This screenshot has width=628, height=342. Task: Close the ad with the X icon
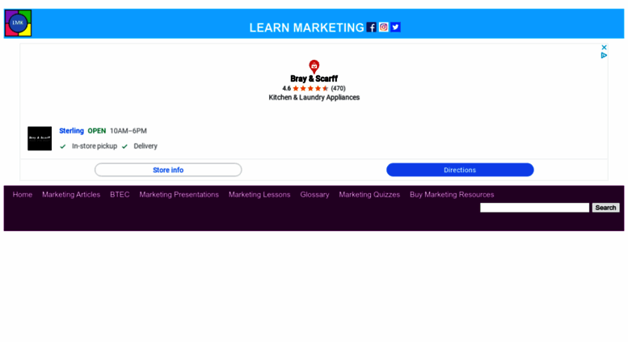[x=604, y=47]
